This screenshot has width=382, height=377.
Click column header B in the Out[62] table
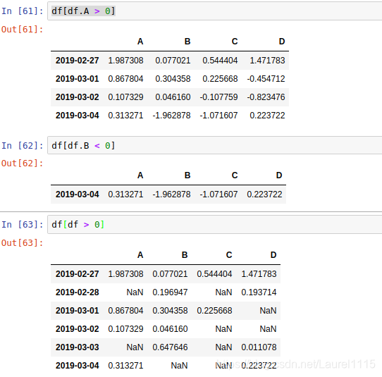(x=187, y=175)
